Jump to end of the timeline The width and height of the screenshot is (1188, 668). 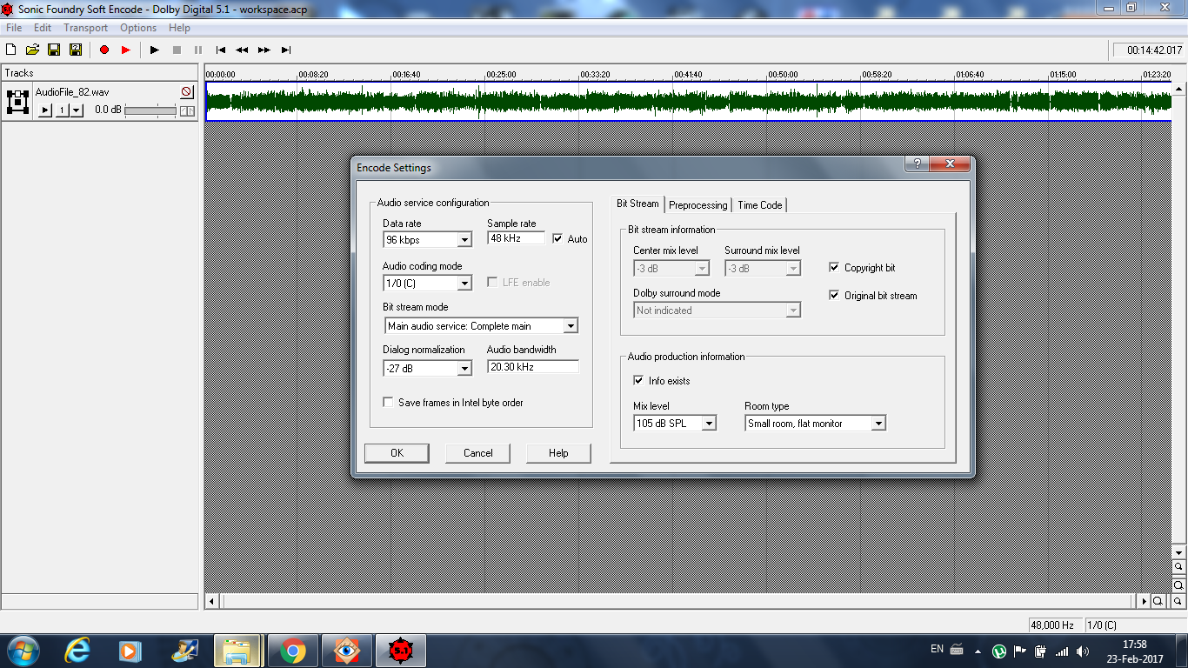click(x=286, y=50)
